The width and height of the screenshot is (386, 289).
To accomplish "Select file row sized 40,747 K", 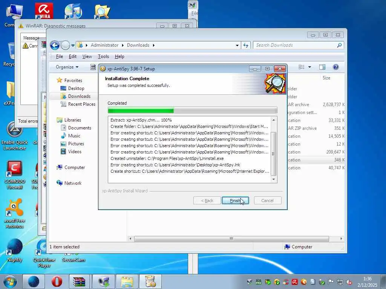I will tap(316, 168).
